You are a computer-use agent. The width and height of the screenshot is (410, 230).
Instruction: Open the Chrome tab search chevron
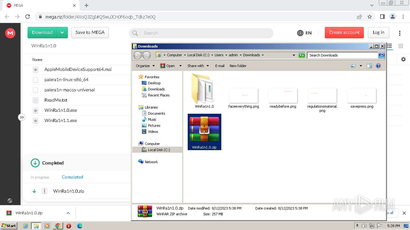point(372,5)
